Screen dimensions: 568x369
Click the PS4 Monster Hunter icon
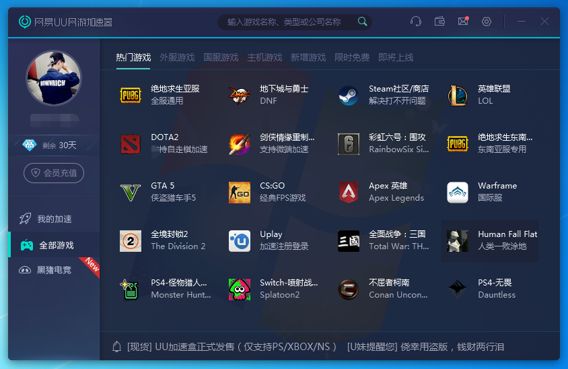pos(131,290)
